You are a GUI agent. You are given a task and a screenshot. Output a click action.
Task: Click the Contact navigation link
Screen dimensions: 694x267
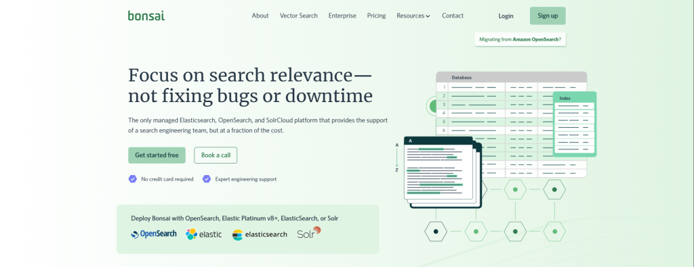(x=453, y=16)
